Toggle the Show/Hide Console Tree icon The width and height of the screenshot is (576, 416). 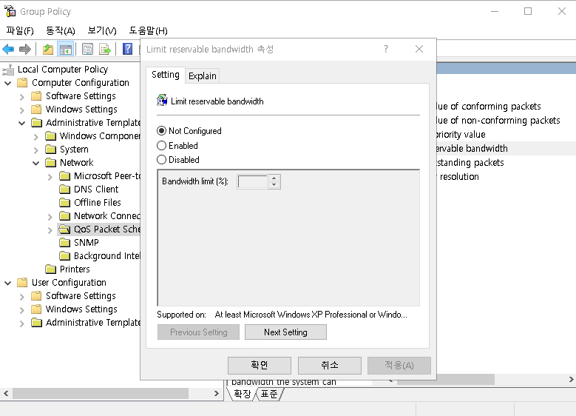66,50
